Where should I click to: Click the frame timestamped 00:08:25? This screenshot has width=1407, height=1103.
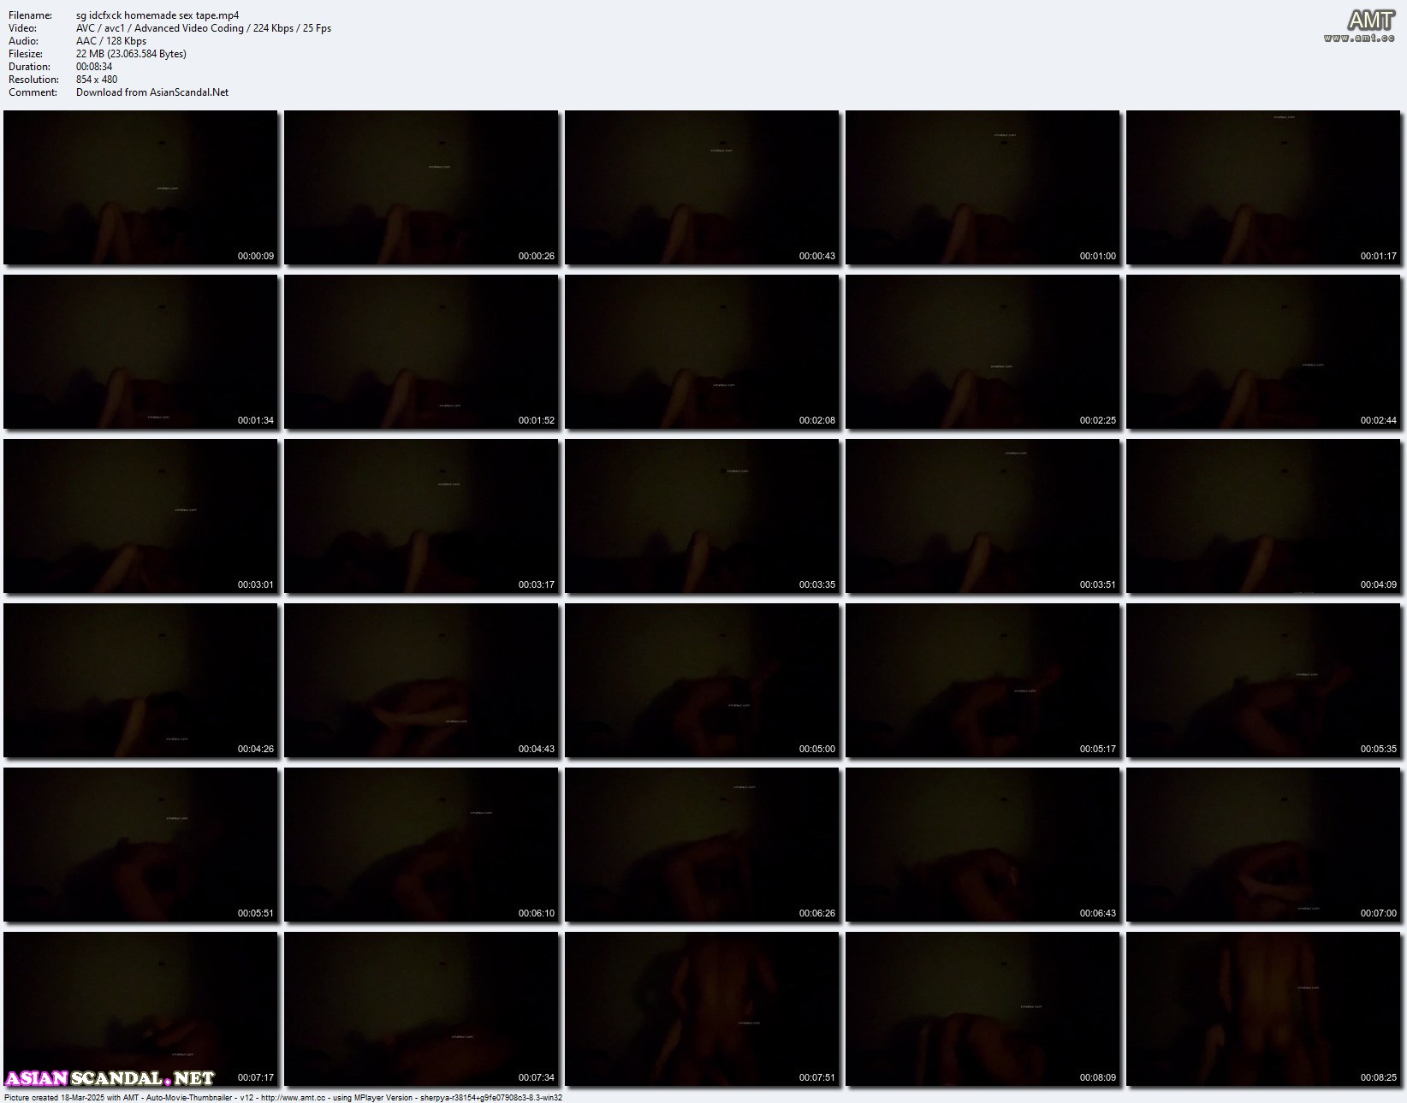coord(1263,1008)
